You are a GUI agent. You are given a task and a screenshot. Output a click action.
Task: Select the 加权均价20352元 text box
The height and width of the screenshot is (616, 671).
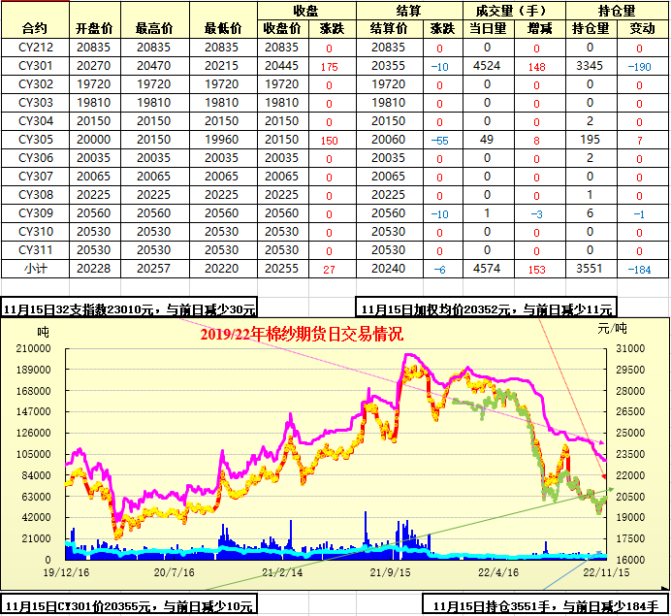tap(486, 309)
